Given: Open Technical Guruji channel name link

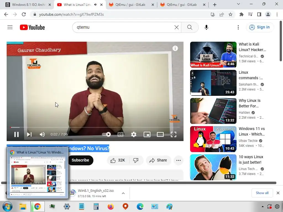Looking at the screenshot, I should pos(248,56).
